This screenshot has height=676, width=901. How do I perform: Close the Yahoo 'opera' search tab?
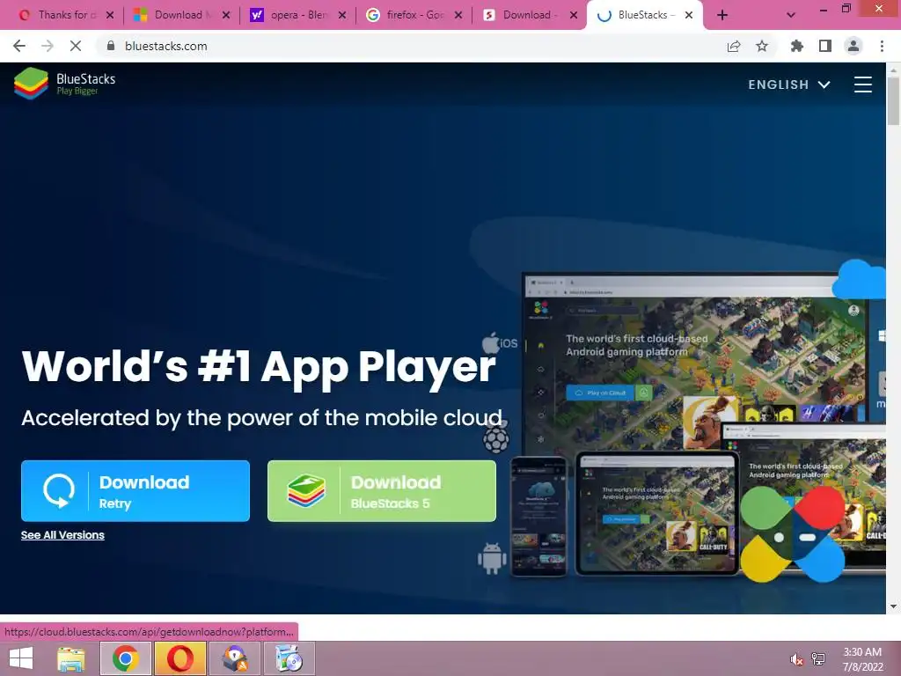pos(342,16)
